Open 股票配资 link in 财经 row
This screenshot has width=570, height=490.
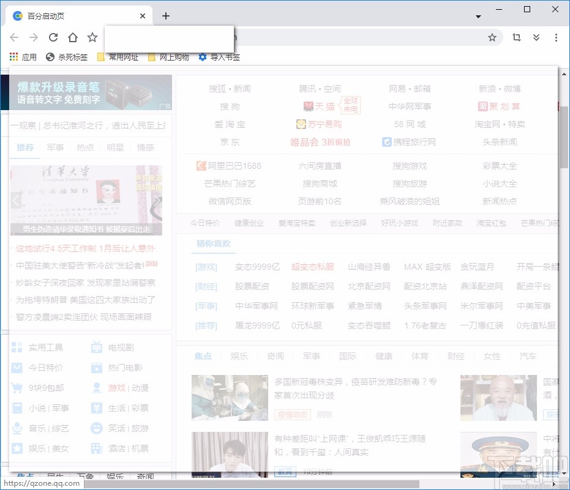(x=252, y=286)
